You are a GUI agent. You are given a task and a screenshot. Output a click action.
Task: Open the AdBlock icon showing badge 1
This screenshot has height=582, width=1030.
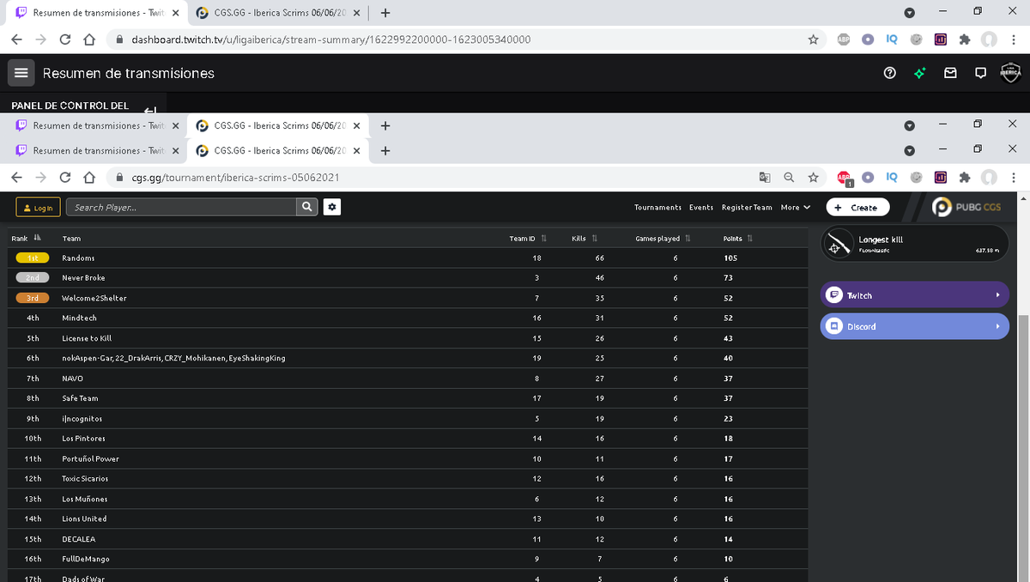click(845, 179)
